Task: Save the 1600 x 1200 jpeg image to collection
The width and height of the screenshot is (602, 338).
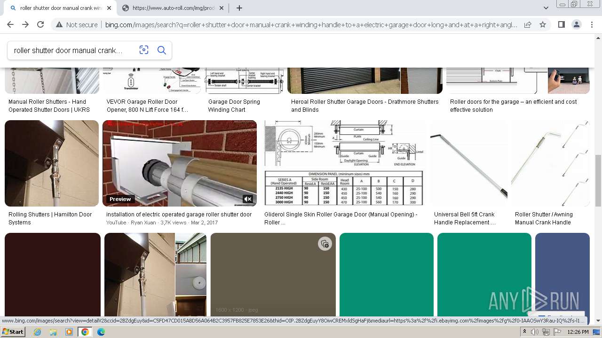Action: point(325,244)
